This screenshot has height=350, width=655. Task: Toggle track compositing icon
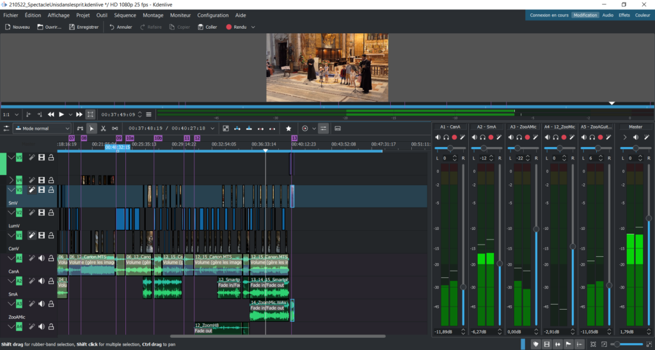(80, 128)
